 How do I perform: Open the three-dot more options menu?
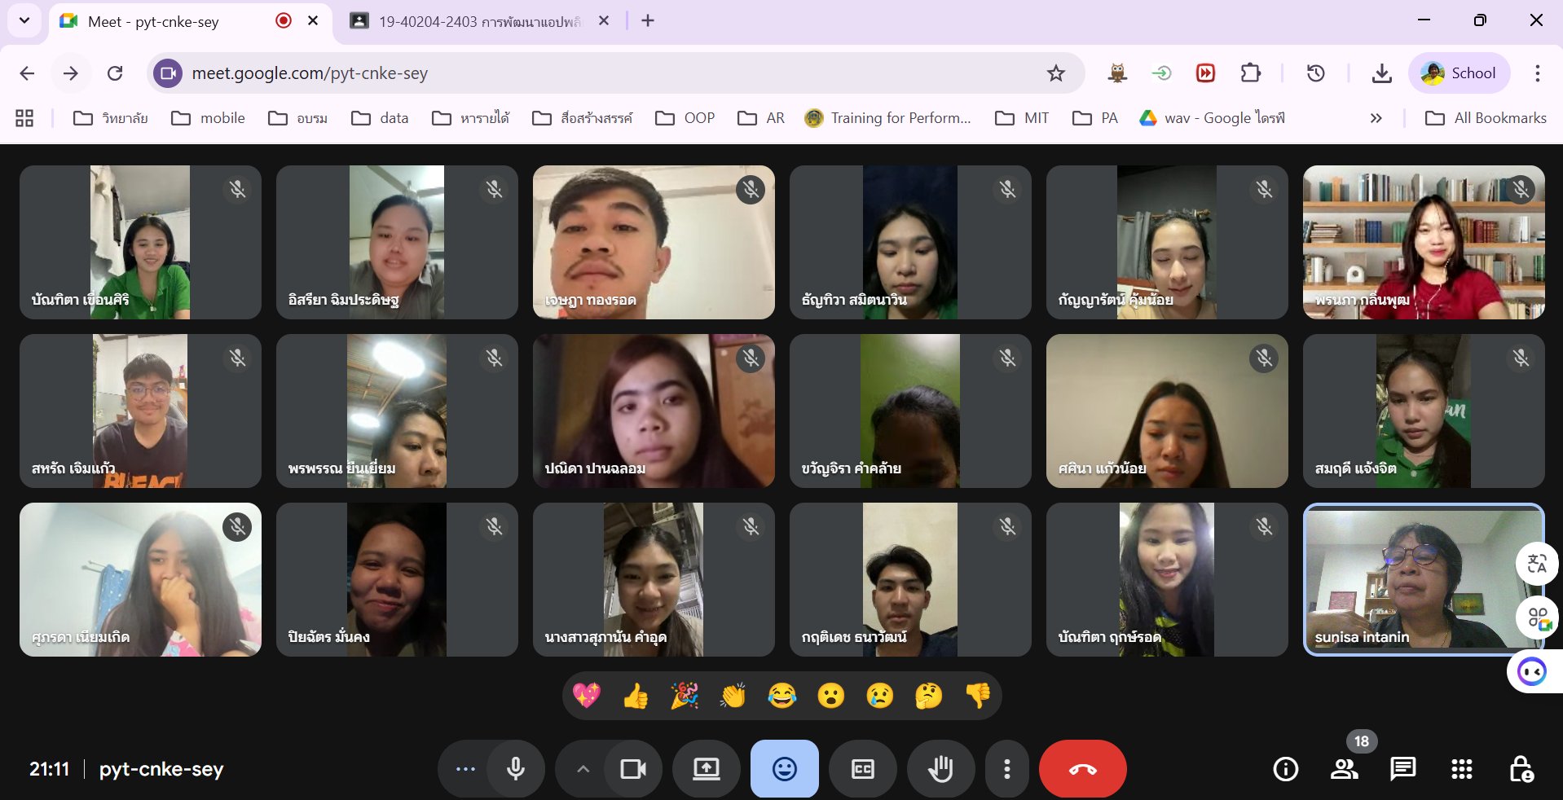[1007, 769]
